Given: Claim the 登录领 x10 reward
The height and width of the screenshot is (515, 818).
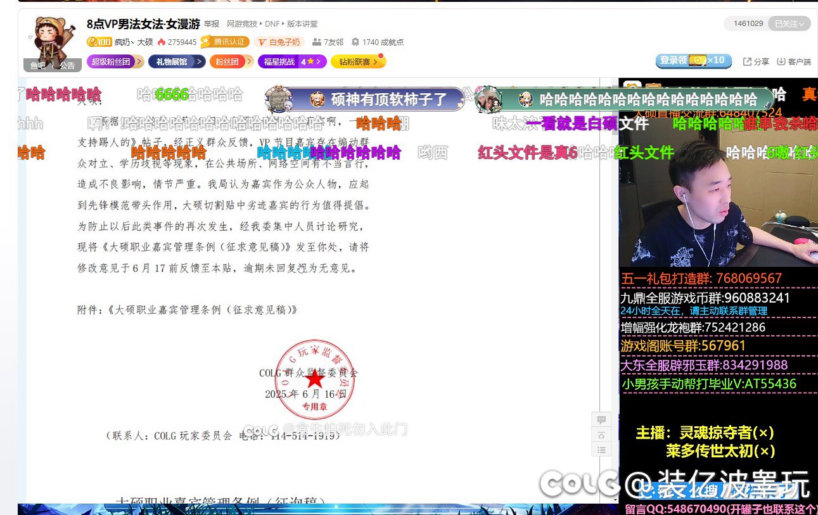Looking at the screenshot, I should point(694,61).
